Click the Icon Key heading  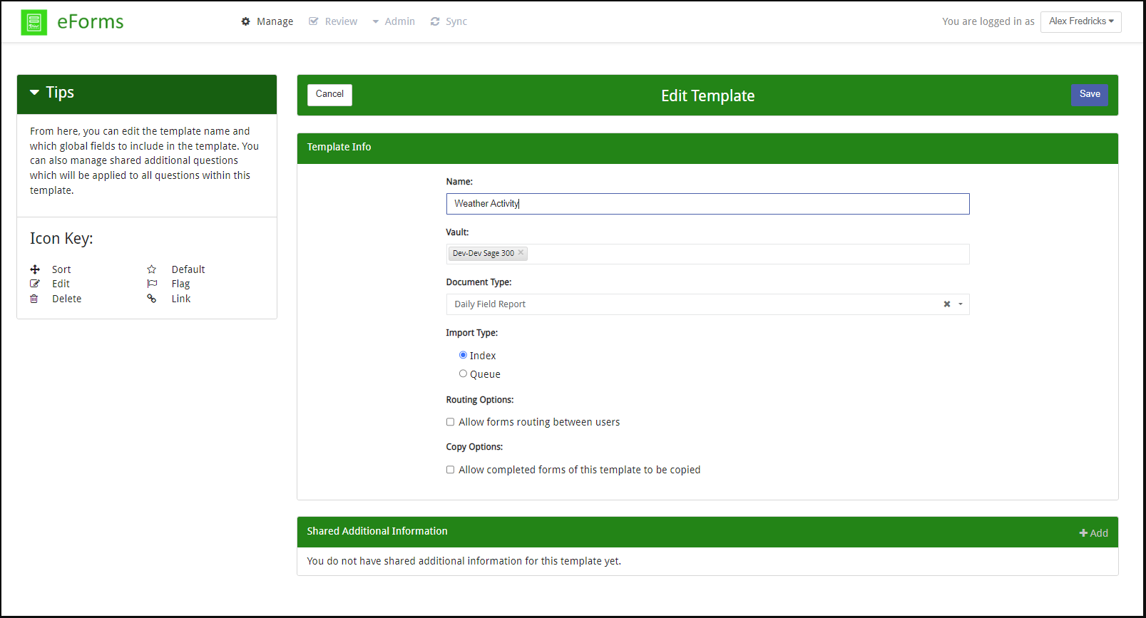point(61,239)
